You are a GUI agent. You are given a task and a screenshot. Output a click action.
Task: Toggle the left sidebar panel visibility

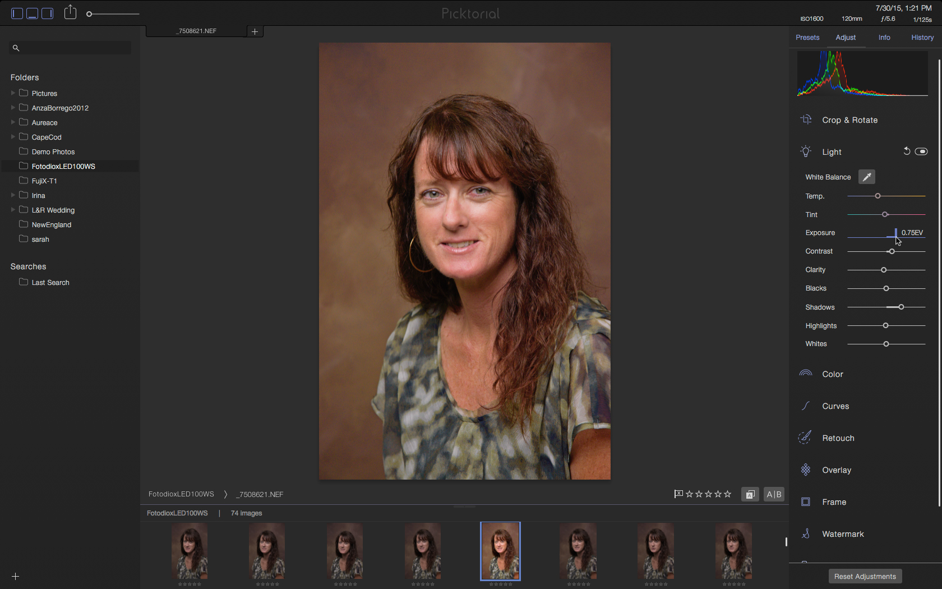(17, 13)
